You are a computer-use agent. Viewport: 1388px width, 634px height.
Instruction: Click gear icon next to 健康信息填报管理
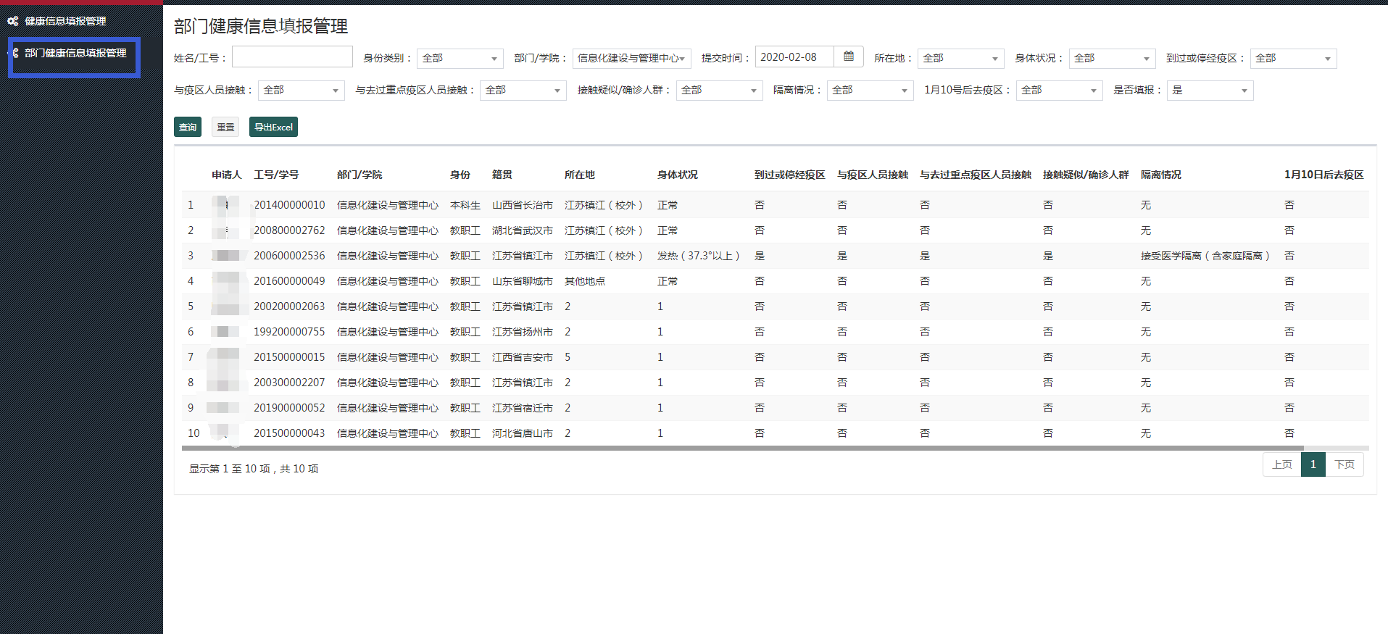tap(13, 21)
